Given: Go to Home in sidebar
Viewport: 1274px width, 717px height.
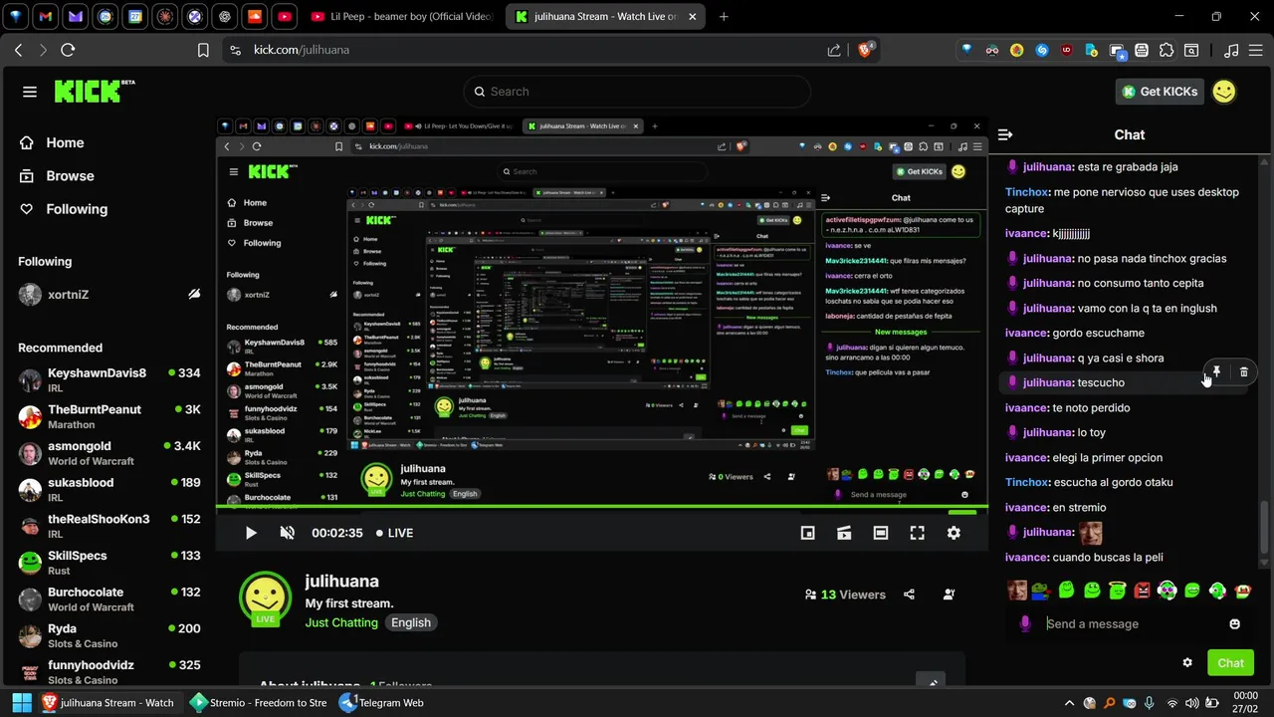Looking at the screenshot, I should pos(52,142).
